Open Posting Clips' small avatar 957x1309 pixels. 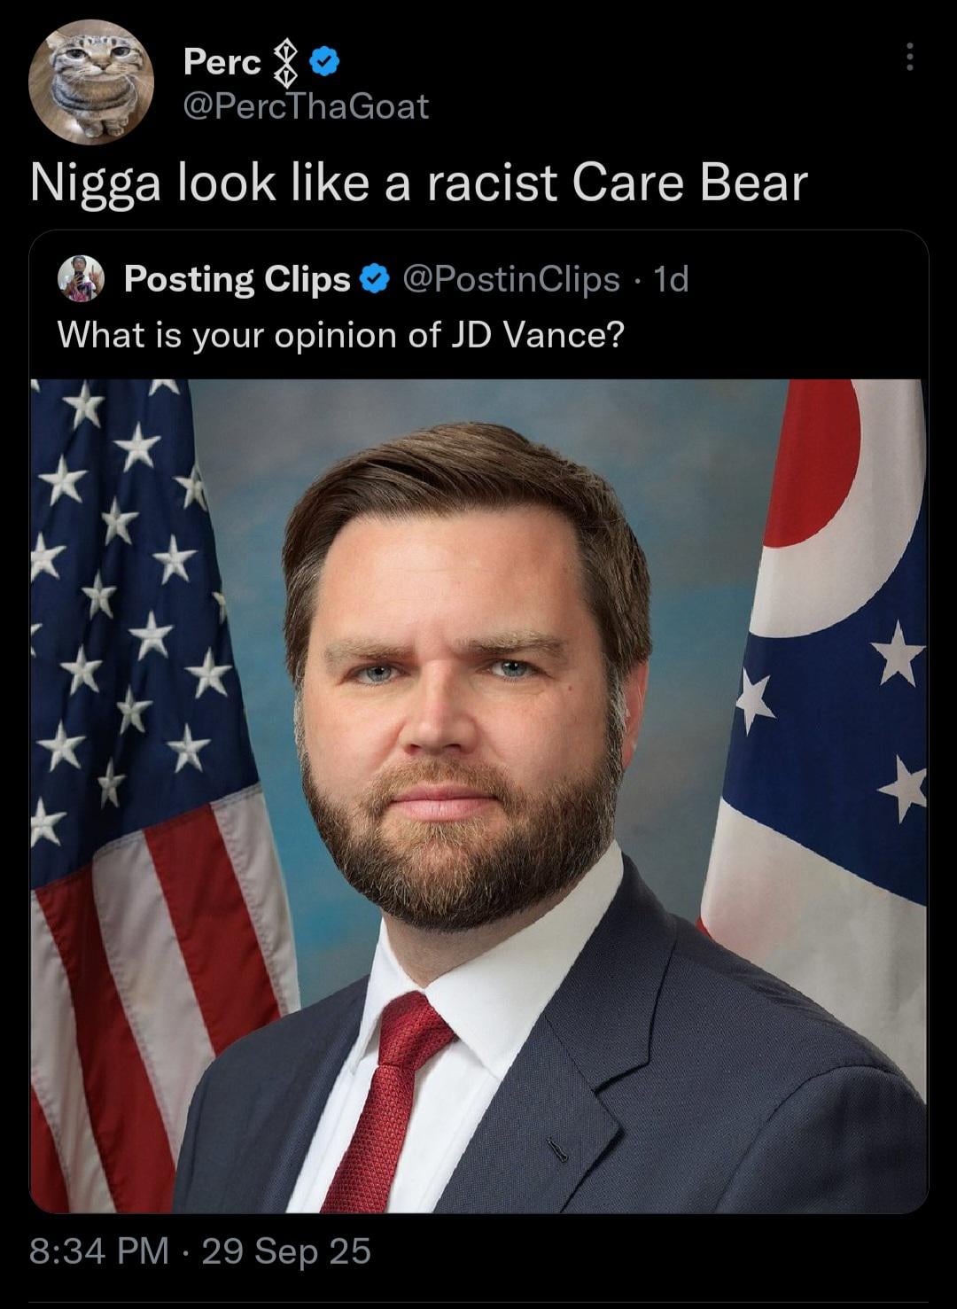click(82, 278)
